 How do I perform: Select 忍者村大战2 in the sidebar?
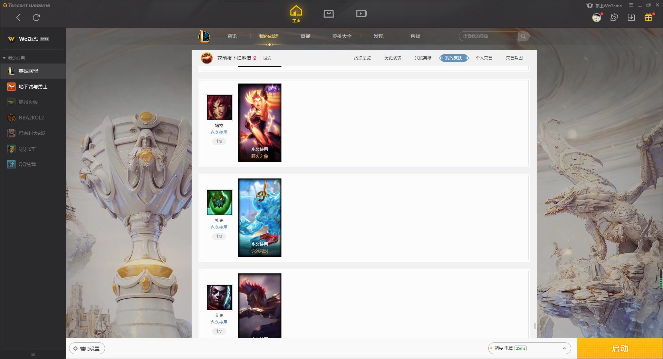33,133
